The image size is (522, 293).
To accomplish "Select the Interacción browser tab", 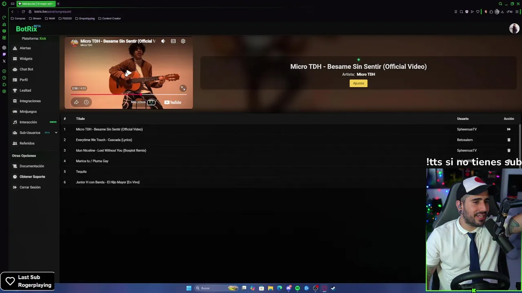I will tap(36, 4).
